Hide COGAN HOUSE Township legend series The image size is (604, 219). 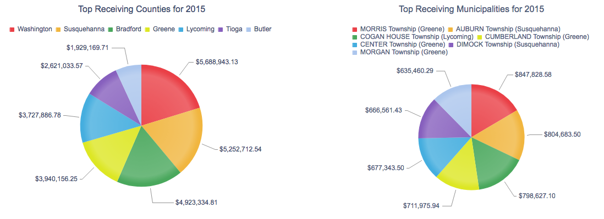click(x=413, y=37)
